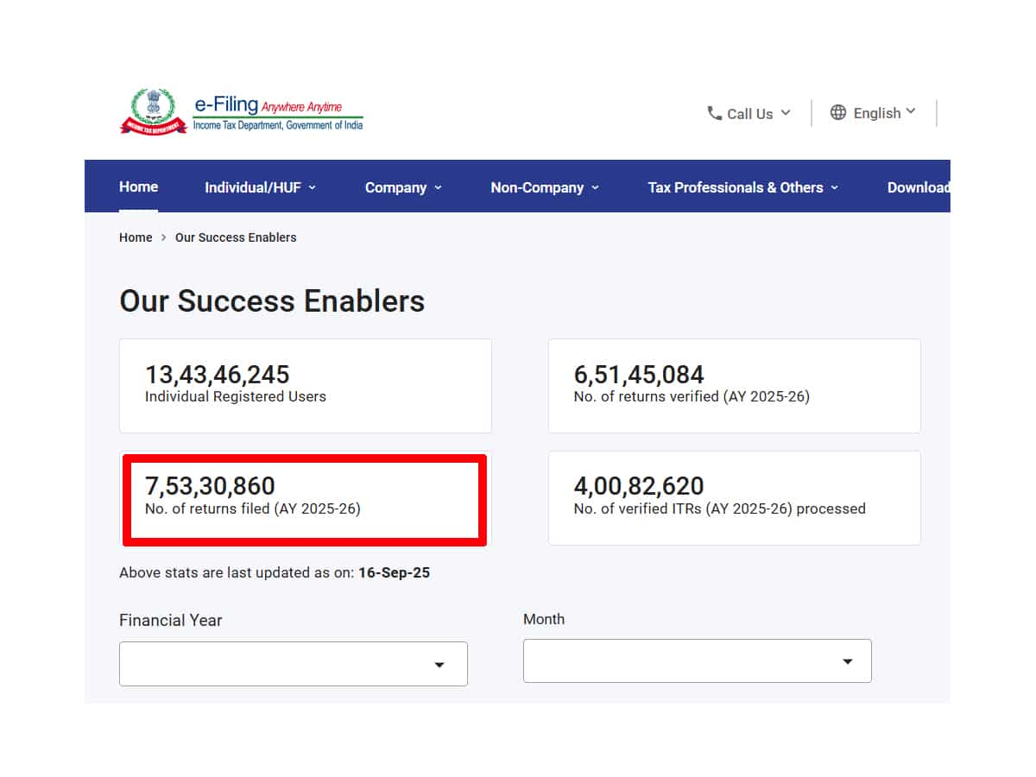
Task: Click the Call Us text
Action: [x=750, y=114]
